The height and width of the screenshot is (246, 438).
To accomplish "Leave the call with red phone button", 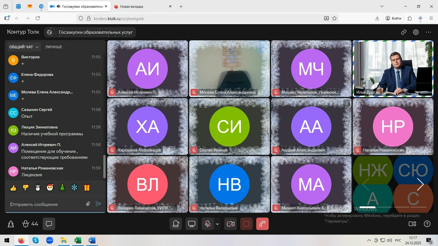I will click(262, 224).
